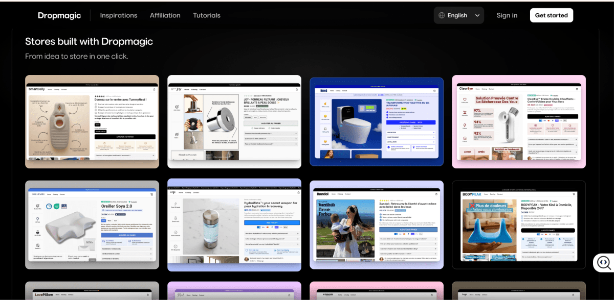614x300 pixels.
Task: Click the magnifier code search floating icon
Action: (x=604, y=263)
